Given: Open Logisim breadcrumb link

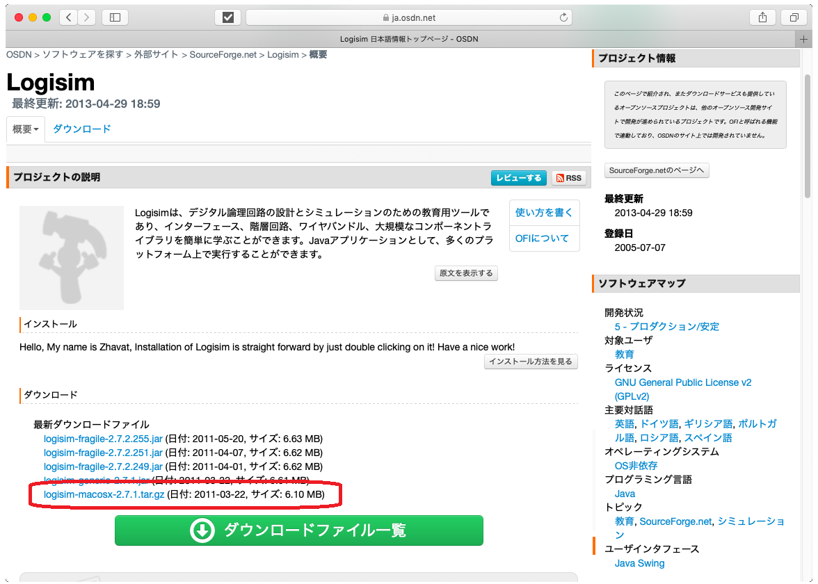Looking at the screenshot, I should [282, 55].
